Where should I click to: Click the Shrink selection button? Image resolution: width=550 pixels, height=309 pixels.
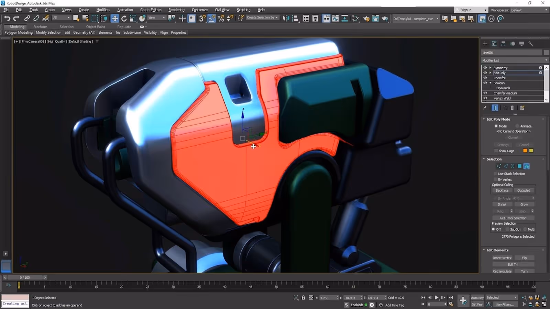502,204
